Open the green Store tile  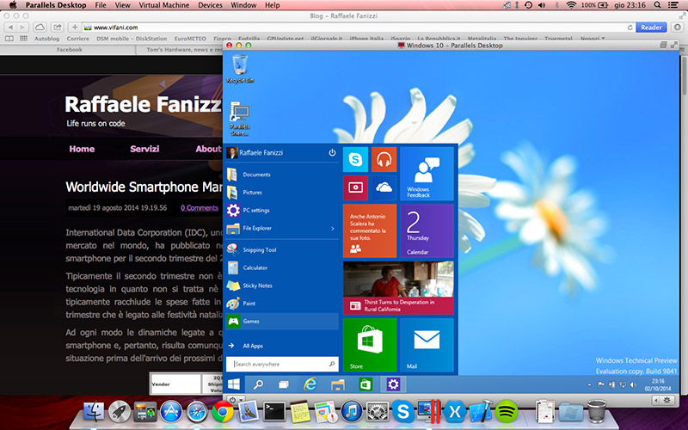370,345
